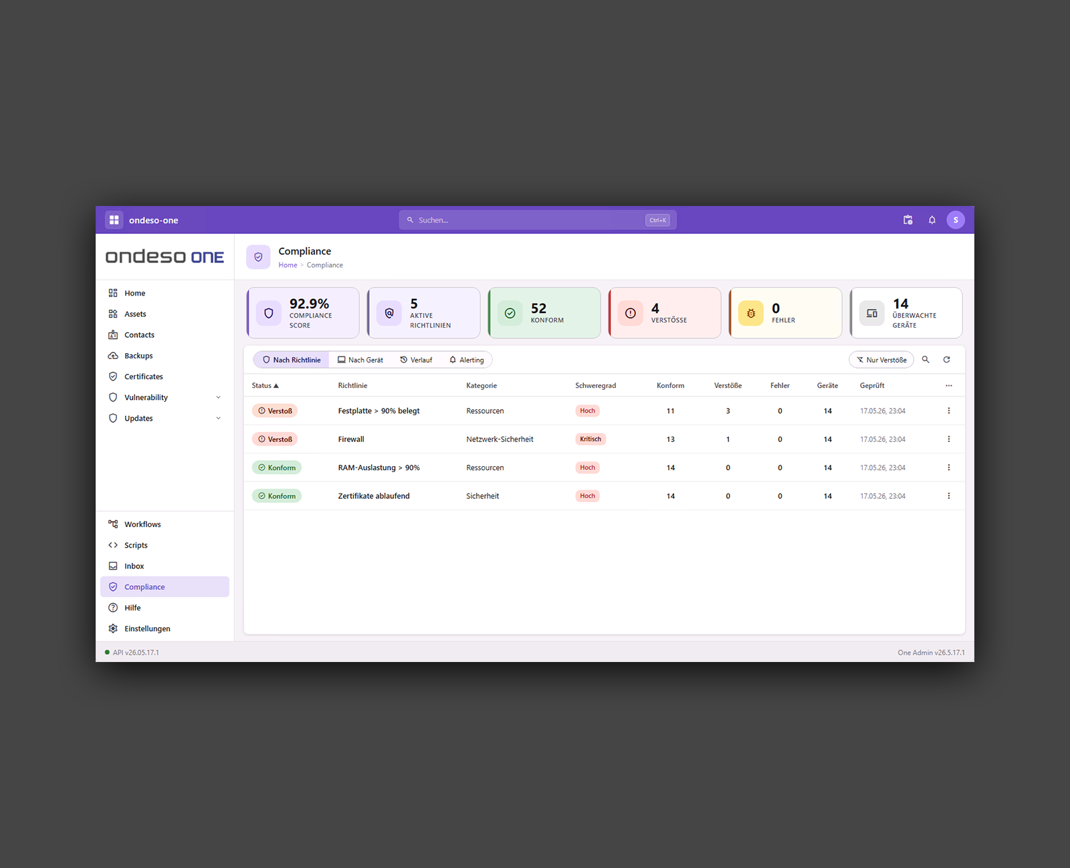
Task: Sort by Schweregrad column
Action: [595, 386]
